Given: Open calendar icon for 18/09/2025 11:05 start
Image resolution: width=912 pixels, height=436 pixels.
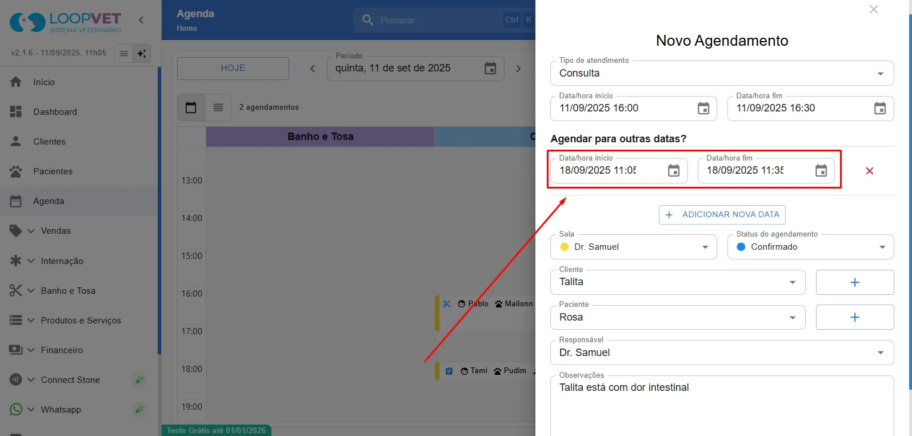Looking at the screenshot, I should (674, 171).
